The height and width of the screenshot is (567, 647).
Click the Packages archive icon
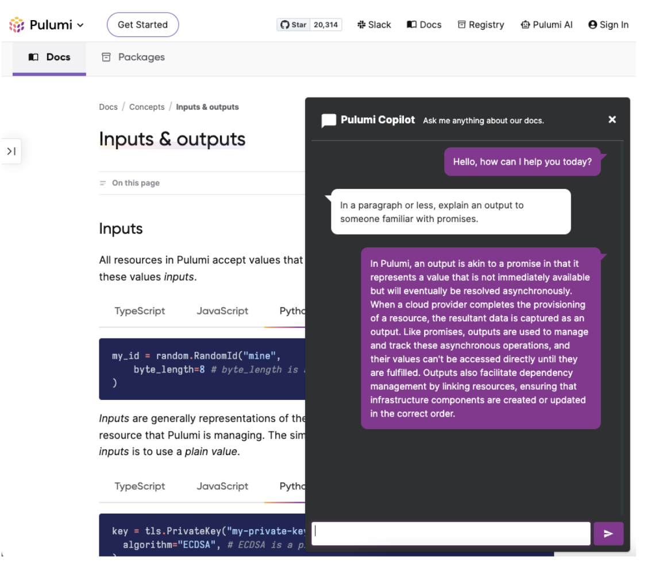coord(106,57)
